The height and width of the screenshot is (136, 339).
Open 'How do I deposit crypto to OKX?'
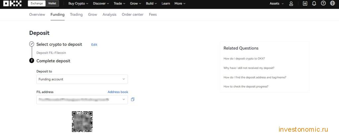point(244,59)
